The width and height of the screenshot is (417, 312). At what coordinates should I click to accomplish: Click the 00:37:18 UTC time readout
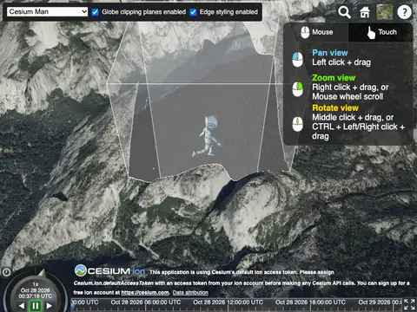coord(36,296)
